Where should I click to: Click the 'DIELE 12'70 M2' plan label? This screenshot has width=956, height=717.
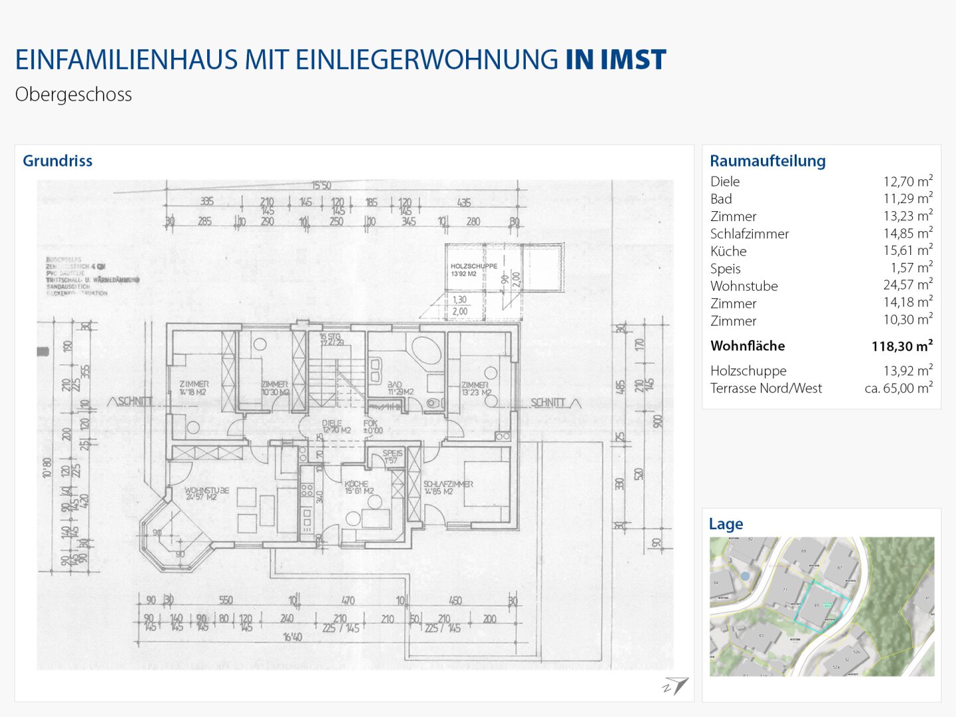pyautogui.click(x=337, y=426)
